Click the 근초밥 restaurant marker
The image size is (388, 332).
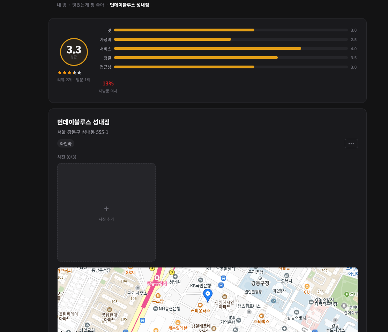click(x=158, y=296)
